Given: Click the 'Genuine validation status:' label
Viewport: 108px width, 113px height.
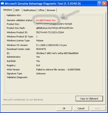Looking at the screenshot, I should (20, 20).
